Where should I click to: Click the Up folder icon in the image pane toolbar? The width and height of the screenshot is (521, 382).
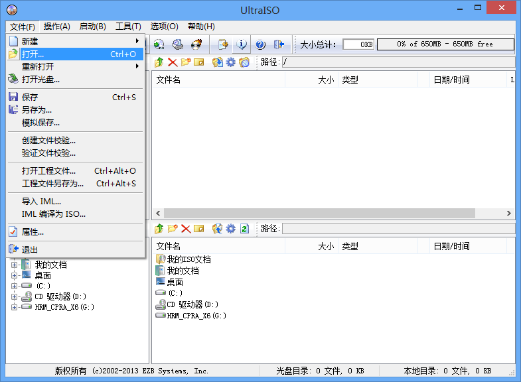tap(159, 62)
